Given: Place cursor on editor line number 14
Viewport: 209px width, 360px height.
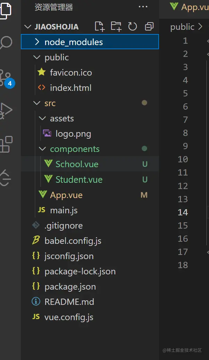Looking at the screenshot, I should (183, 212).
